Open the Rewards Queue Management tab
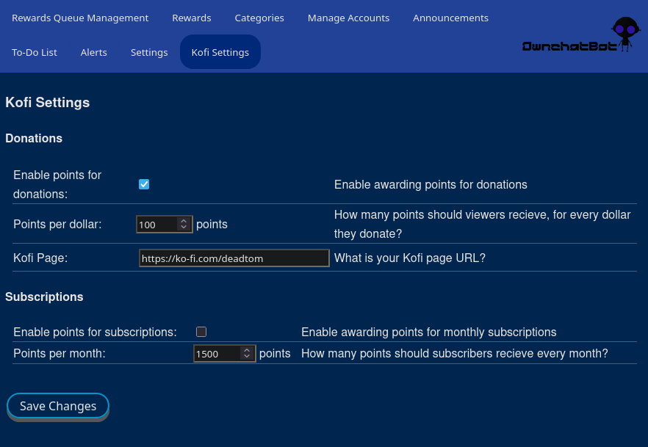The image size is (648, 447). click(80, 18)
